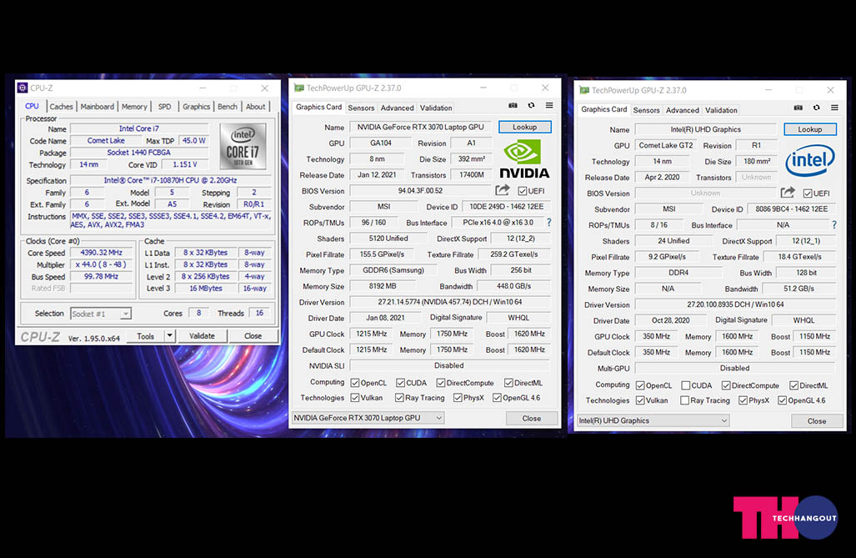Screen dimensions: 856x558
Task: Open the hamburger menu in NVIDIA GPU-Z window
Action: 549,105
